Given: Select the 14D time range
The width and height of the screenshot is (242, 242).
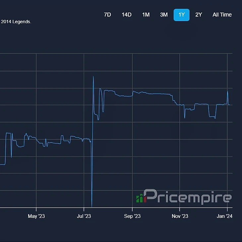Looking at the screenshot, I should tap(127, 15).
